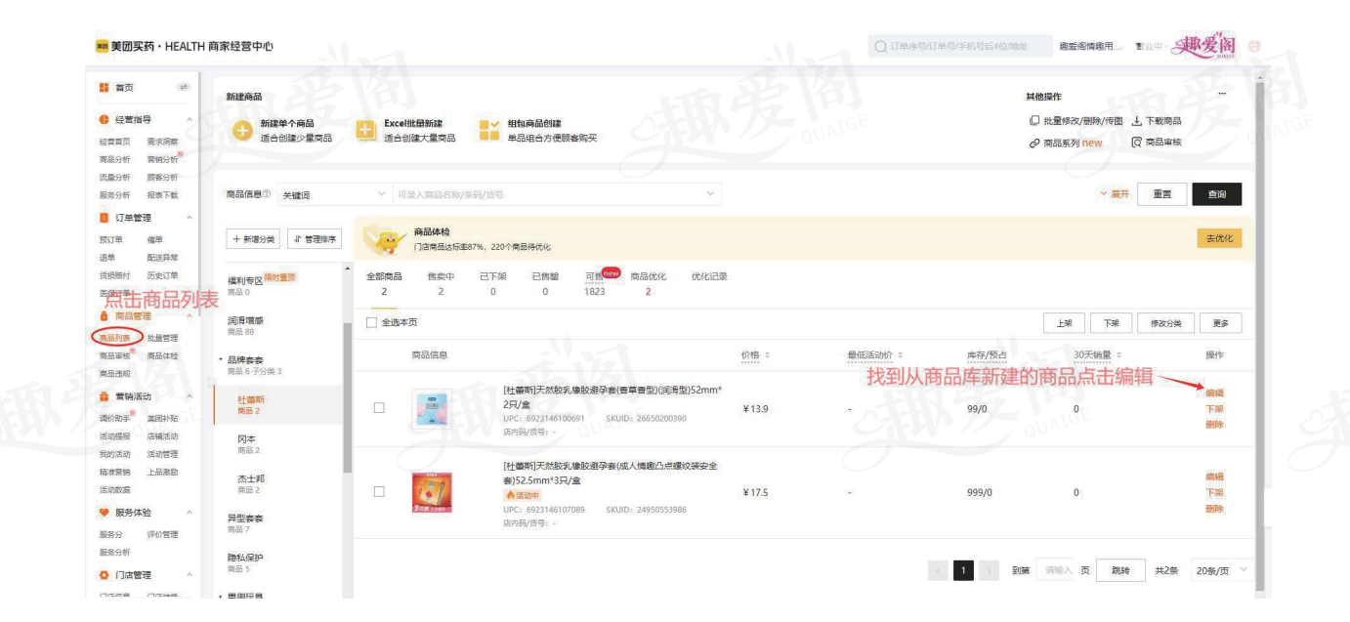Image resolution: width=1350 pixels, height=622 pixels.
Task: Click the 商品系列 link icon
Action: point(1034,143)
